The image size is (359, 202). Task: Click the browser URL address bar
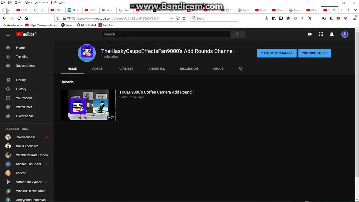[x=118, y=18]
